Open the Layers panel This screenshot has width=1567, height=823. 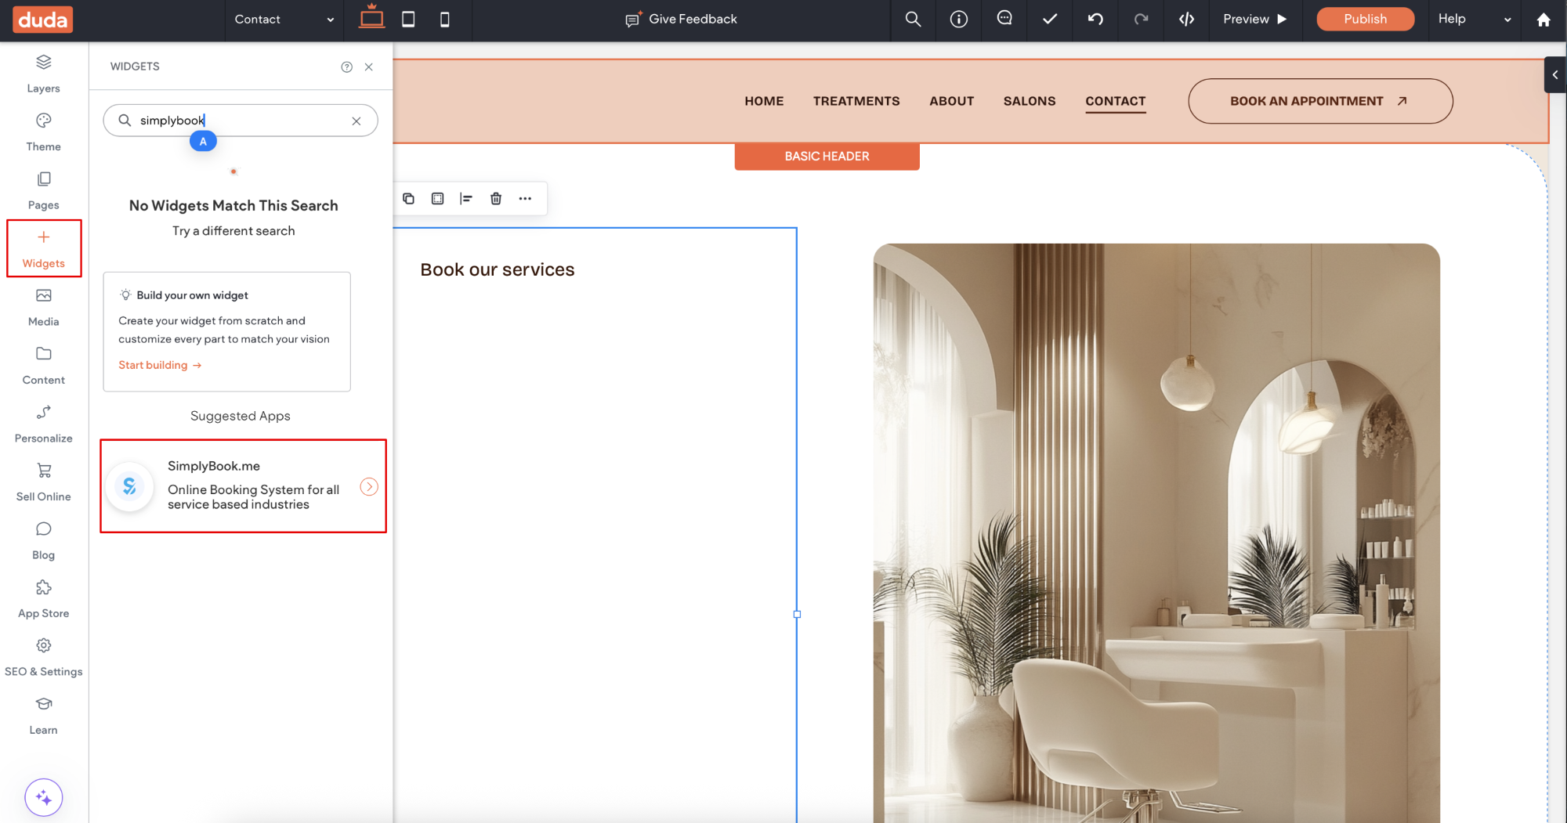click(x=43, y=73)
